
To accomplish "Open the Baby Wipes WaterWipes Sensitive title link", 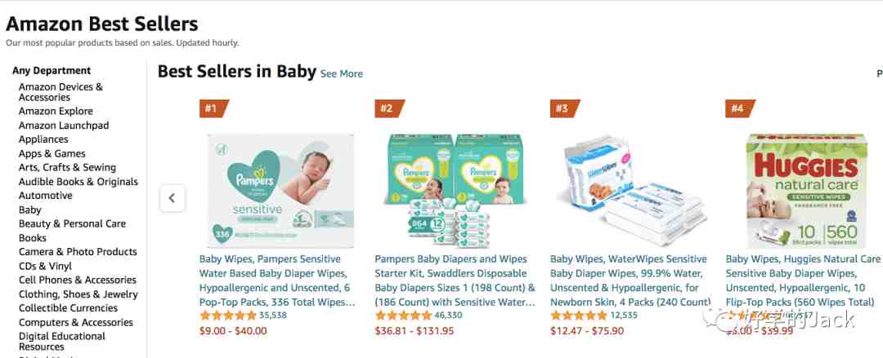I will click(x=630, y=281).
